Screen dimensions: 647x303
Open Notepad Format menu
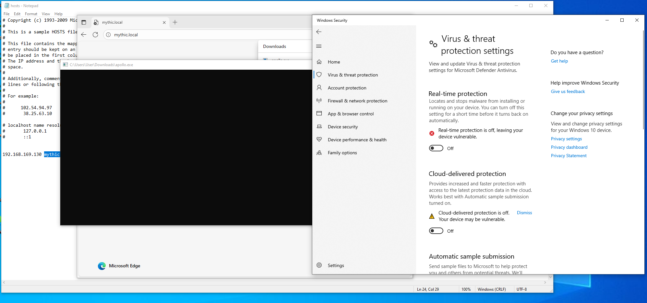[31, 14]
